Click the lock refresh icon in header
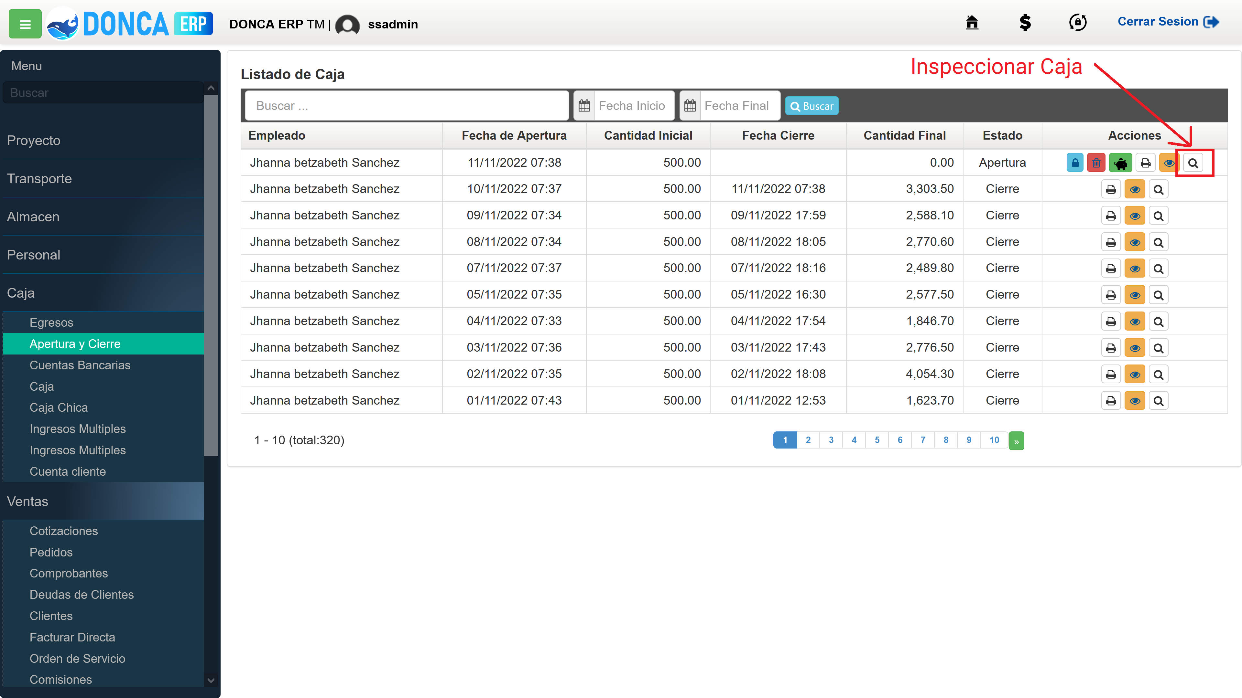The height and width of the screenshot is (698, 1242). (x=1078, y=22)
